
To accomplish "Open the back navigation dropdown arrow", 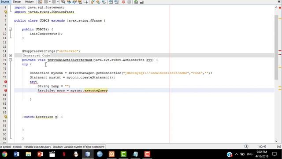I will (x=50, y=2).
